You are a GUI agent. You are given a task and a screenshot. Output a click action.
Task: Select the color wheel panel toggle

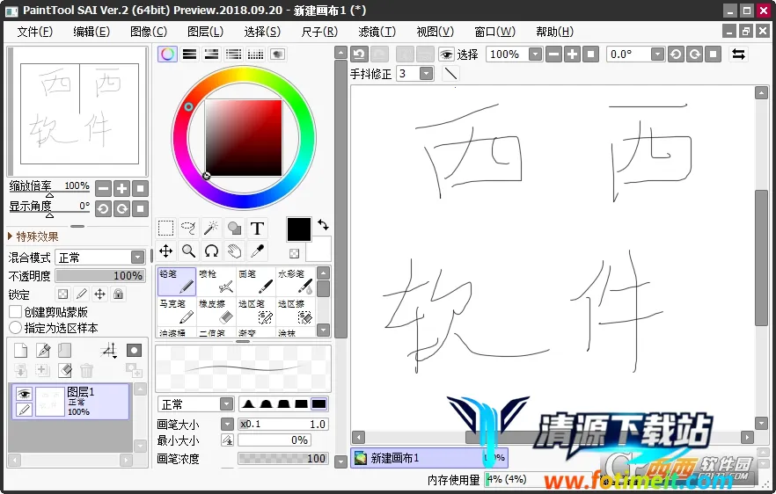[167, 54]
